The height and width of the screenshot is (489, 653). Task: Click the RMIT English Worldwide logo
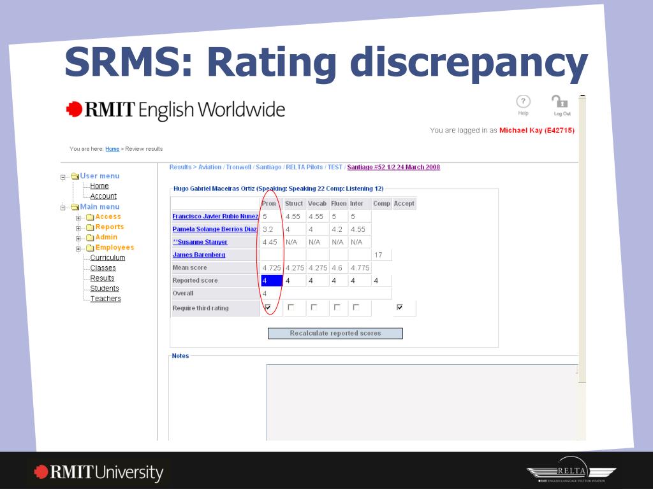click(x=175, y=110)
